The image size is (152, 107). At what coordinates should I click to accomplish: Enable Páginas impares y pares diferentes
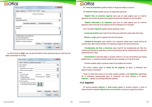click(16, 36)
